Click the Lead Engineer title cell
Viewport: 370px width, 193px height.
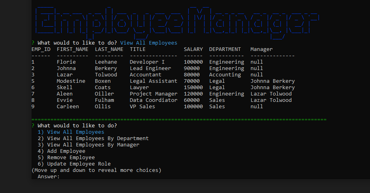click(150, 68)
